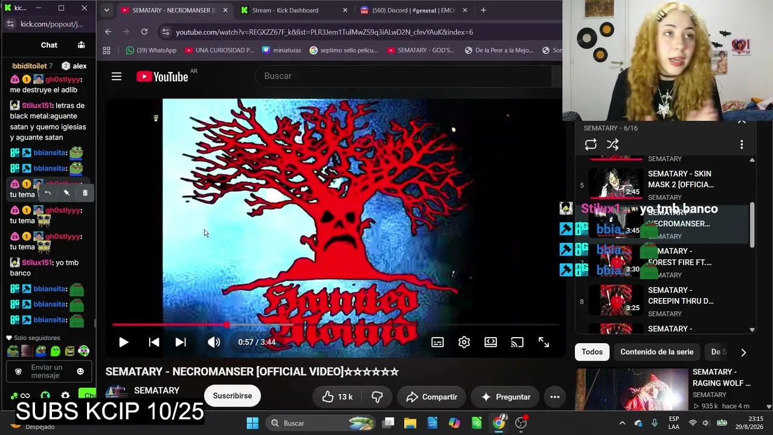Go to YouTube home via logo
773x435 pixels.
click(162, 76)
